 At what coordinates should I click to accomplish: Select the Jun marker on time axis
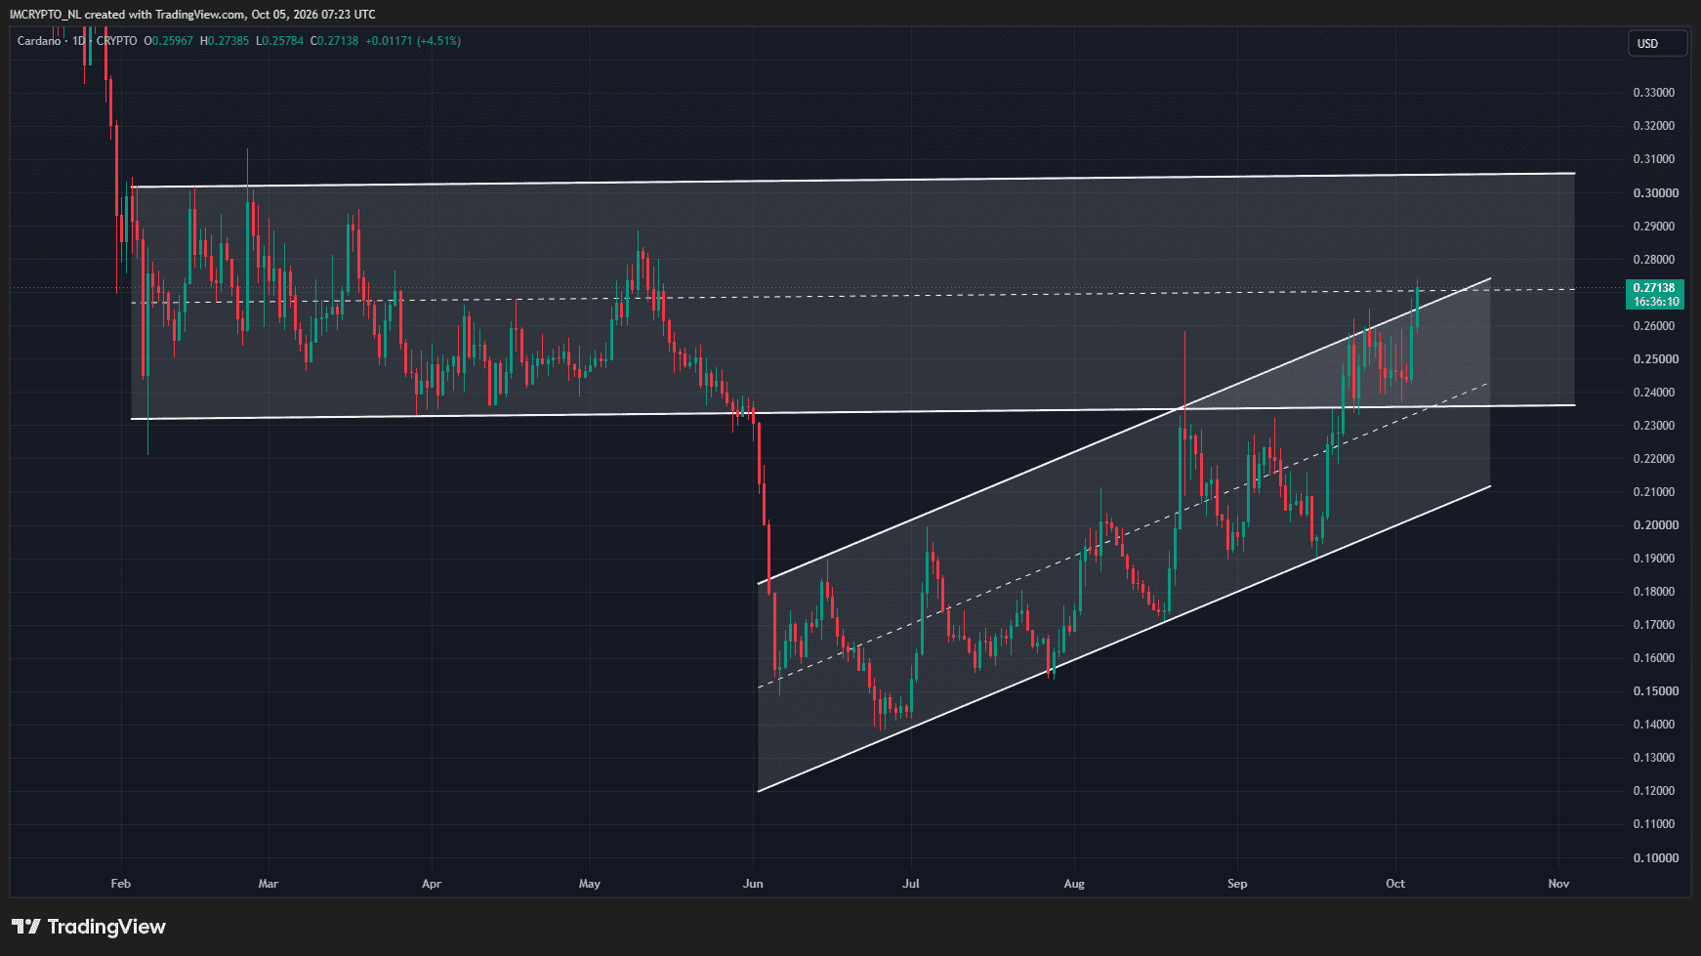pyautogui.click(x=753, y=884)
